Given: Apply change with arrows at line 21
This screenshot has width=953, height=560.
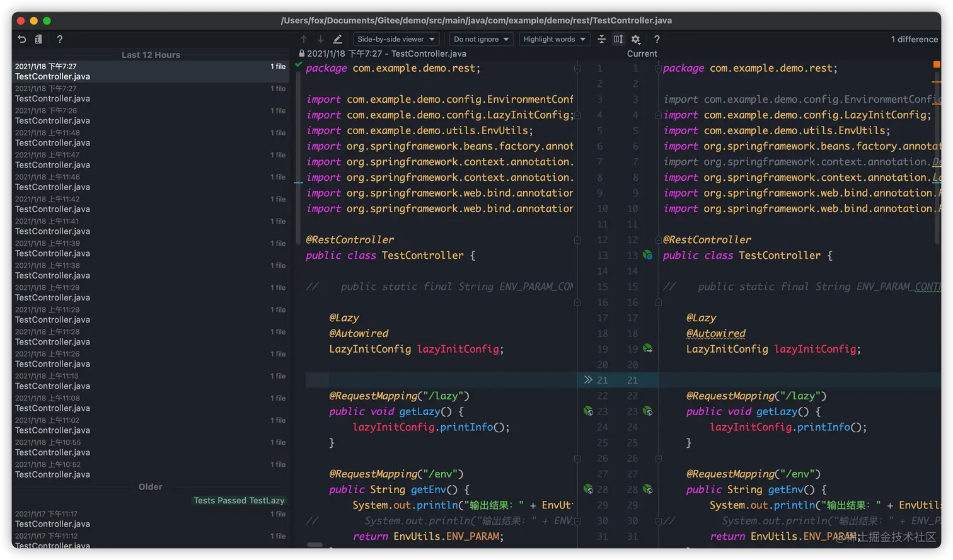Looking at the screenshot, I should 588,380.
